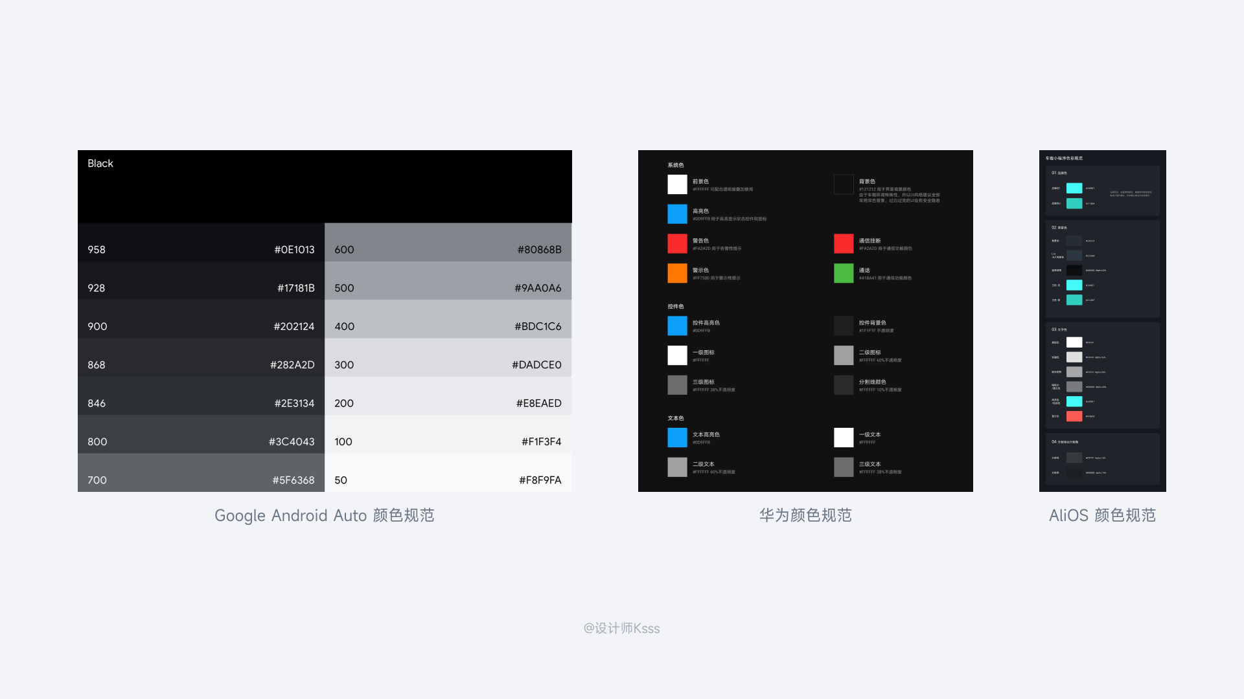
Task: Click the green 通话 swatch
Action: tap(844, 273)
